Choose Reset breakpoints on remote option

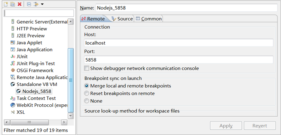tap(87, 93)
